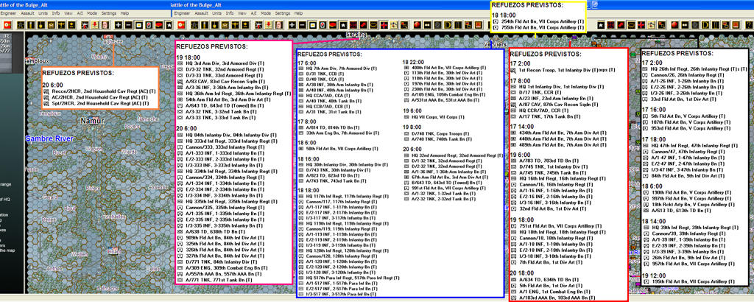Viewport: 754px width, 302px height.
Task: Select row 1st Recon Troop, 1st Infantry Div
Action: pos(563,70)
